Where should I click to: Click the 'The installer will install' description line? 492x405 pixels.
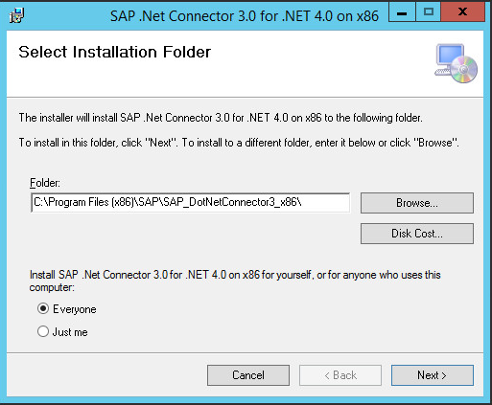coord(221,118)
